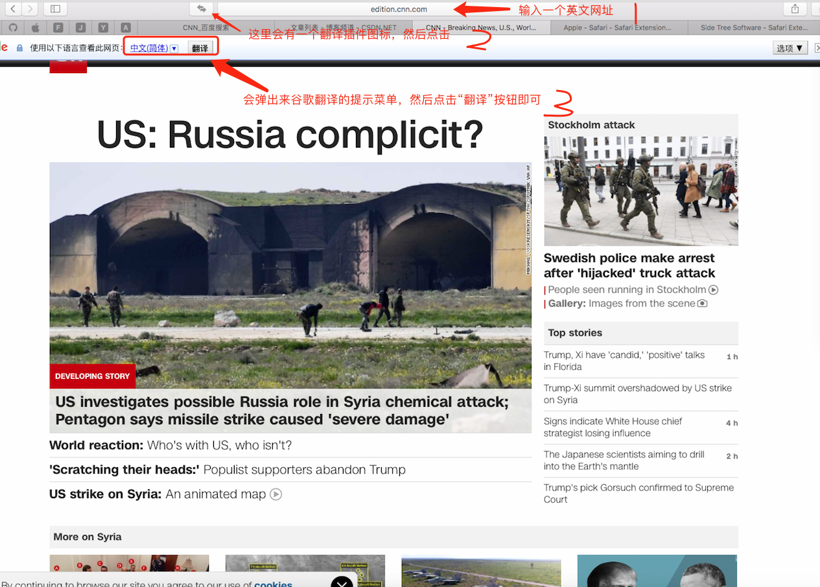Click the '1 h' timestamp on Trump, Xi story
This screenshot has height=587, width=820.
(732, 357)
